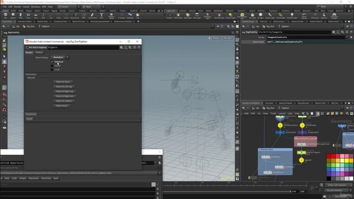Add new pane tab with plus beside Performance Monitor
This screenshot has width=354, height=199.
click(138, 22)
